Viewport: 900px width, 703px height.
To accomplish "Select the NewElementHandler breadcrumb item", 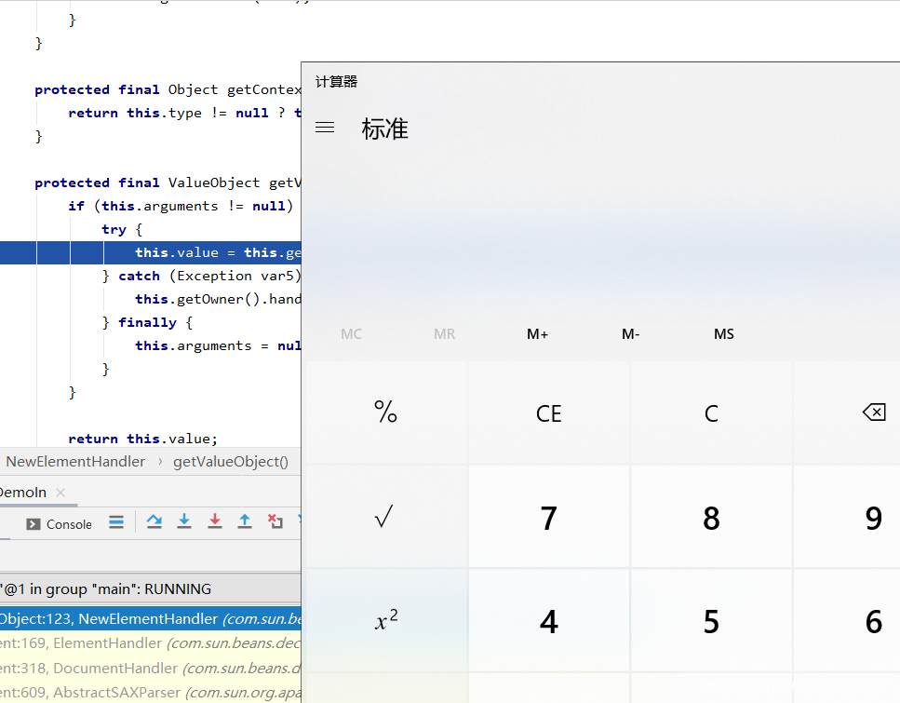I will pyautogui.click(x=75, y=462).
